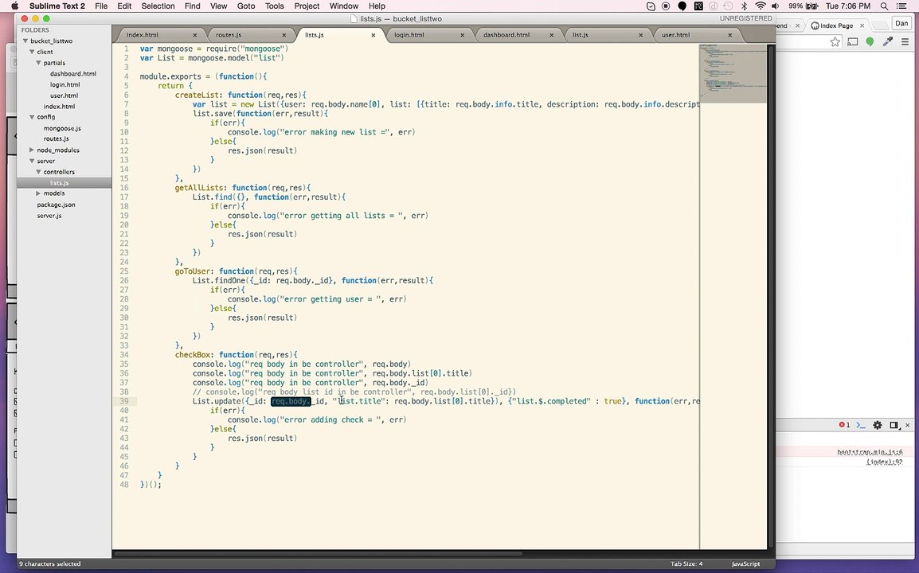Screen dimensions: 919x573
Task: Open the Selection menu
Action: pos(158,6)
